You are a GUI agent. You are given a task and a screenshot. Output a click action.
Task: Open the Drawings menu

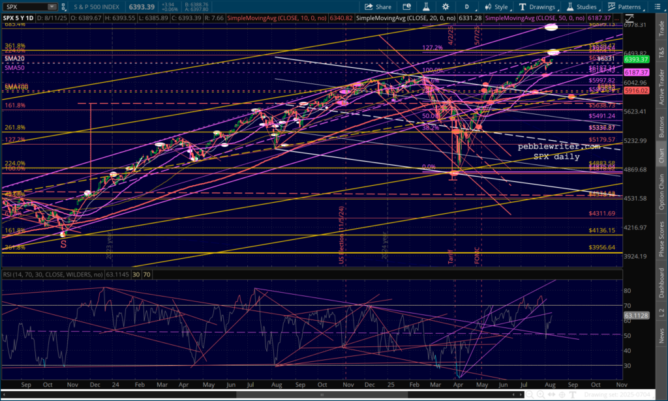(x=538, y=7)
